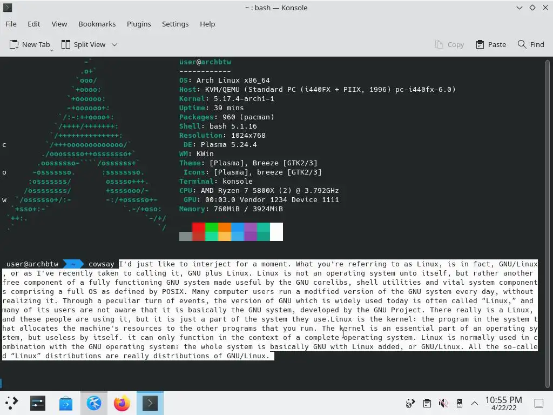Click the DE Plasma 5.24.4 line
The height and width of the screenshot is (415, 553).
(x=220, y=145)
